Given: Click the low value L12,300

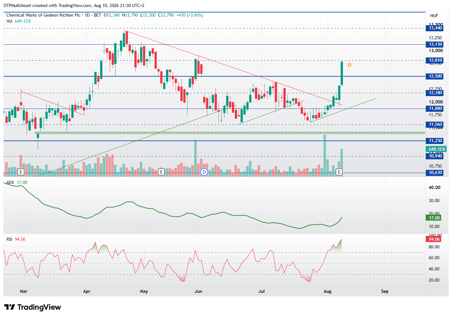Looking at the screenshot, I should [148, 15].
